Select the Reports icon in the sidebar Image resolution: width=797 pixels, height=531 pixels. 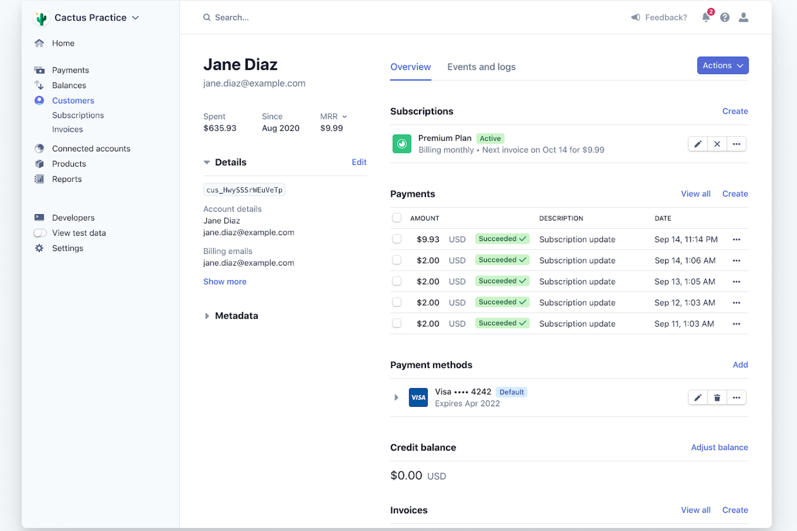(x=39, y=179)
